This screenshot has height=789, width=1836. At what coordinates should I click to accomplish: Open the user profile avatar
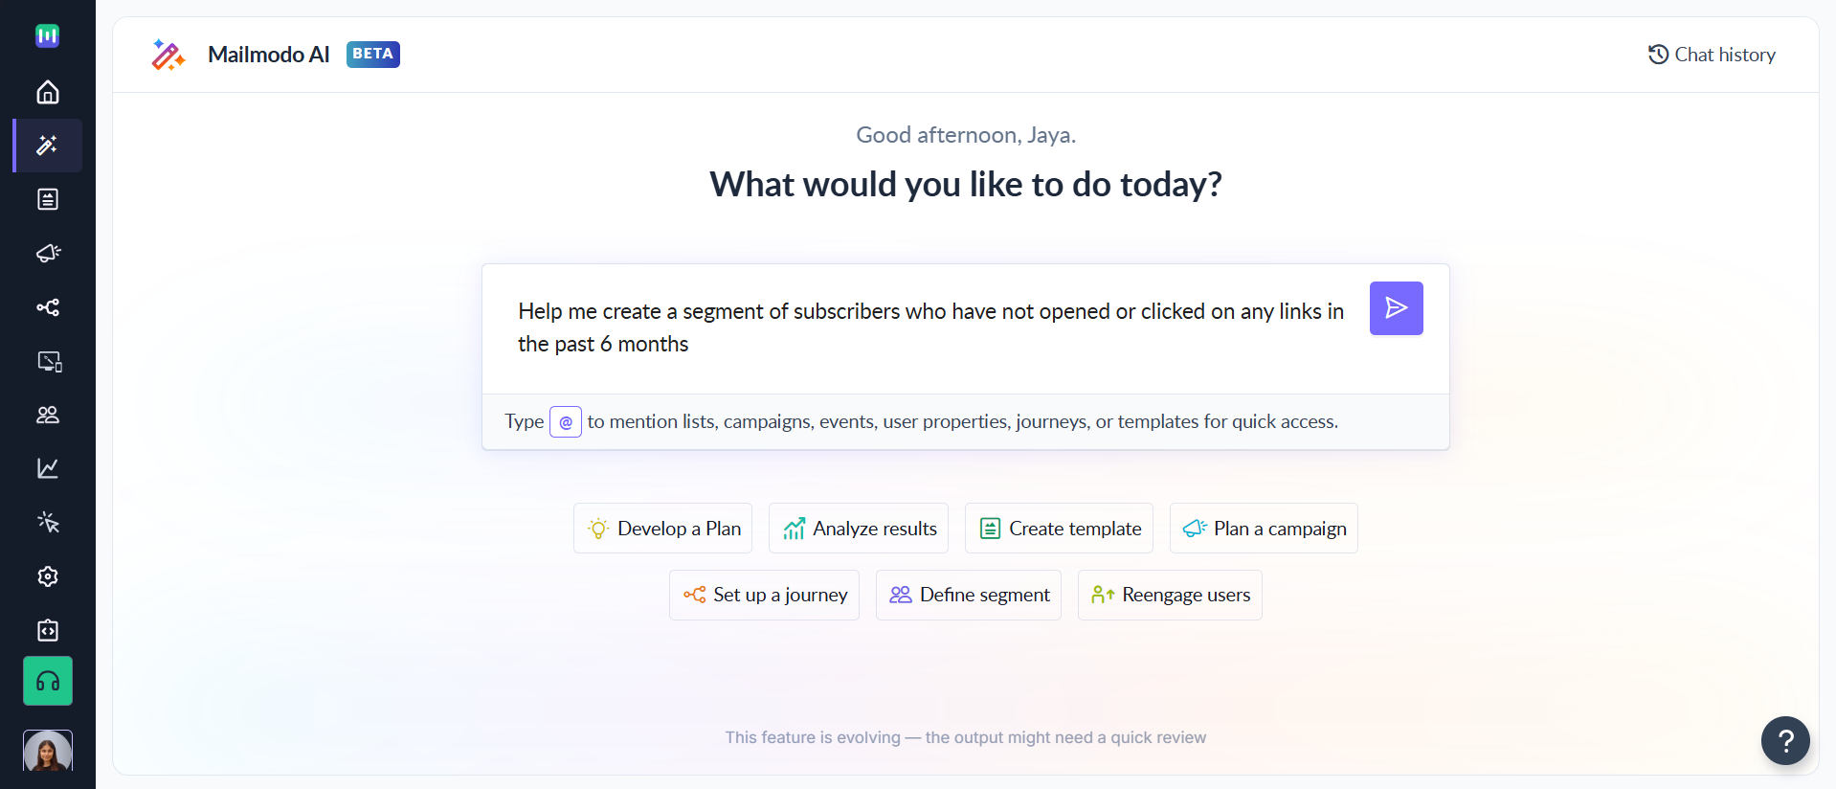[48, 751]
